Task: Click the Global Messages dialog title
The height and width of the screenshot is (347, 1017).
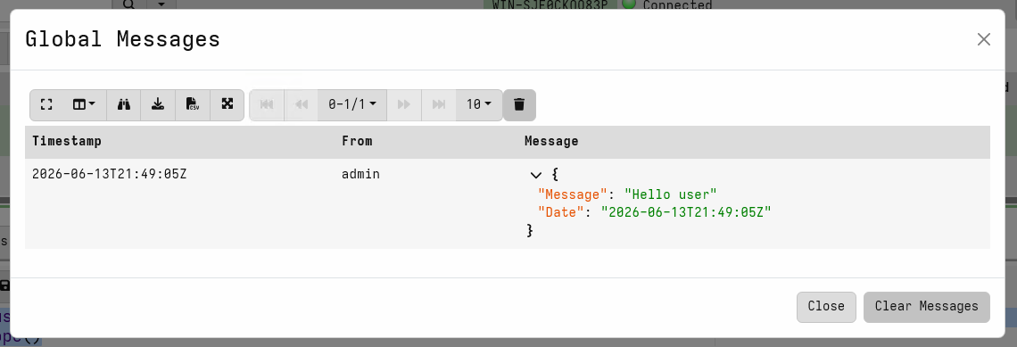Action: click(122, 39)
